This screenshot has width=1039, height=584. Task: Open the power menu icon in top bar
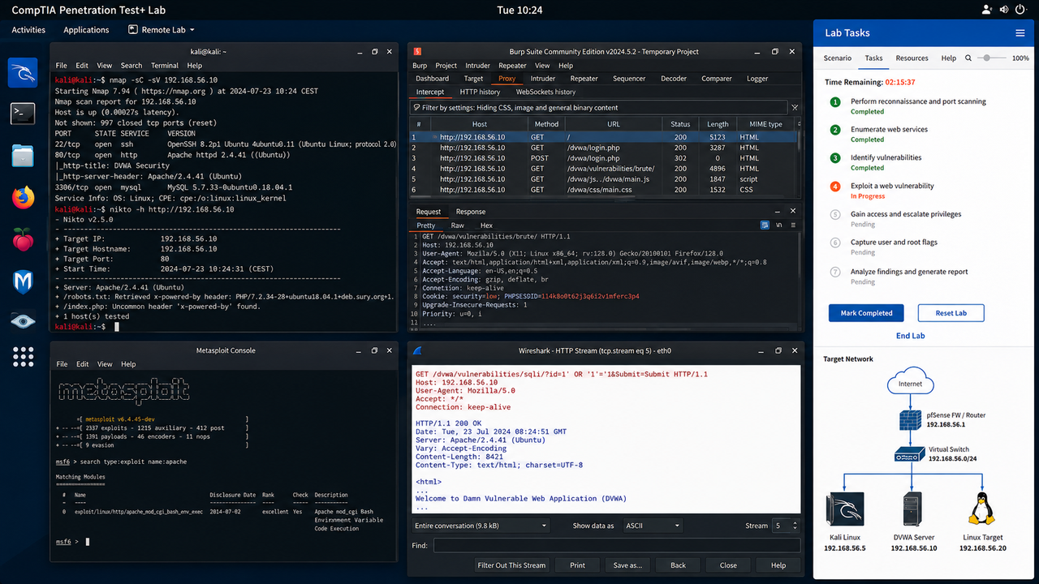pyautogui.click(x=1020, y=10)
